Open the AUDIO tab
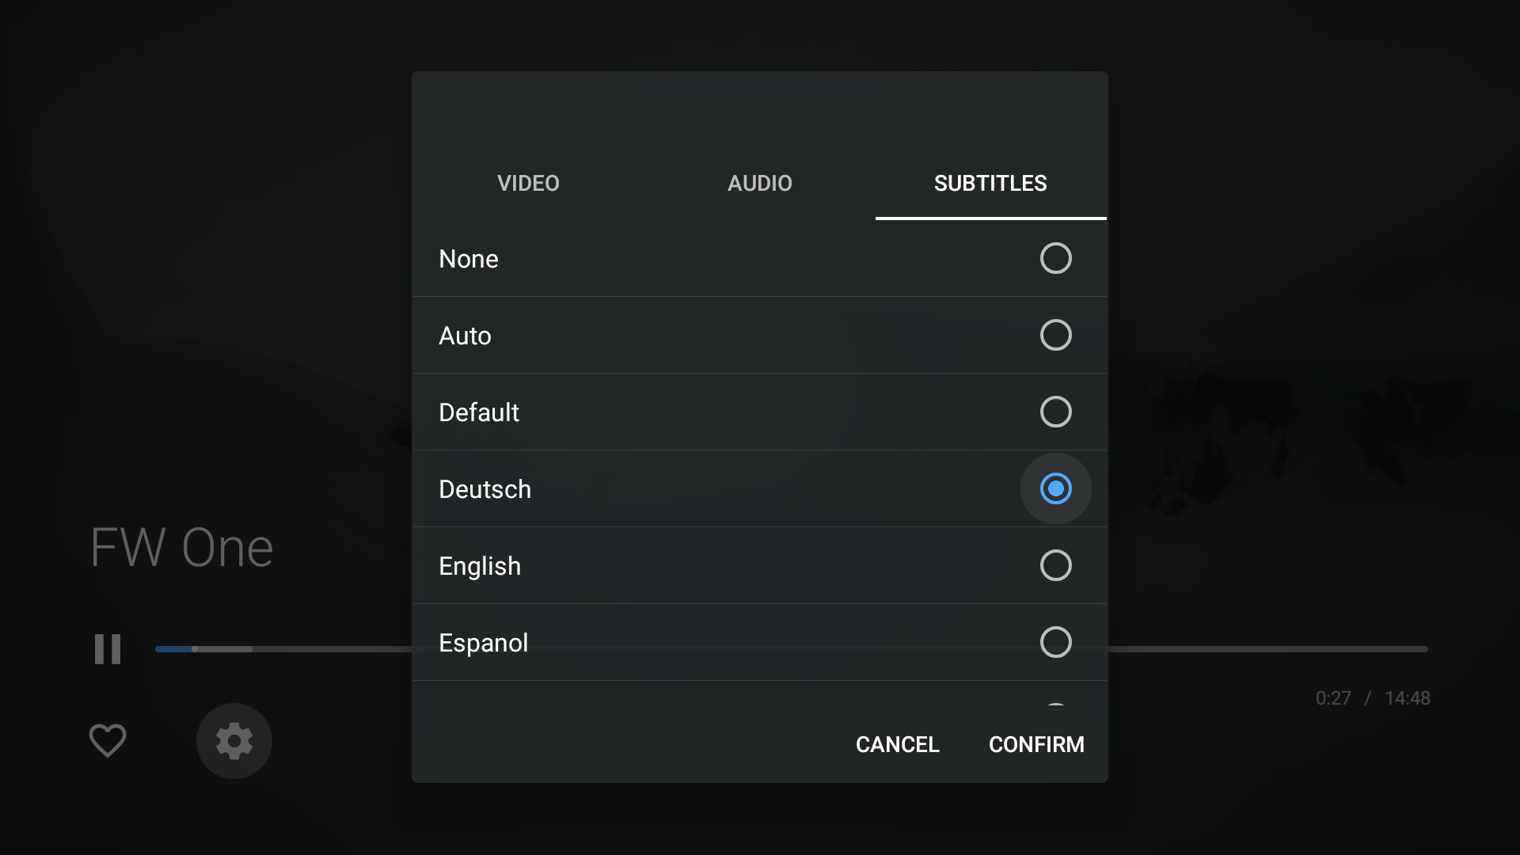Screen dimensions: 1520x855 [x=759, y=183]
